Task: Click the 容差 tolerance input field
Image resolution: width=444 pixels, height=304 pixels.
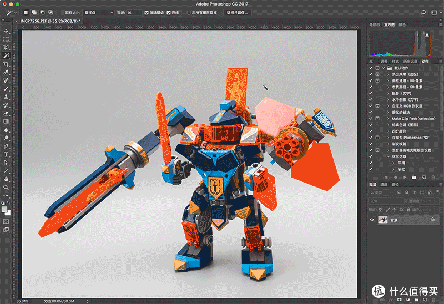Action: [134, 12]
